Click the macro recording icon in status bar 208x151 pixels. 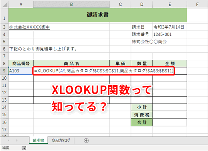[24, 148]
